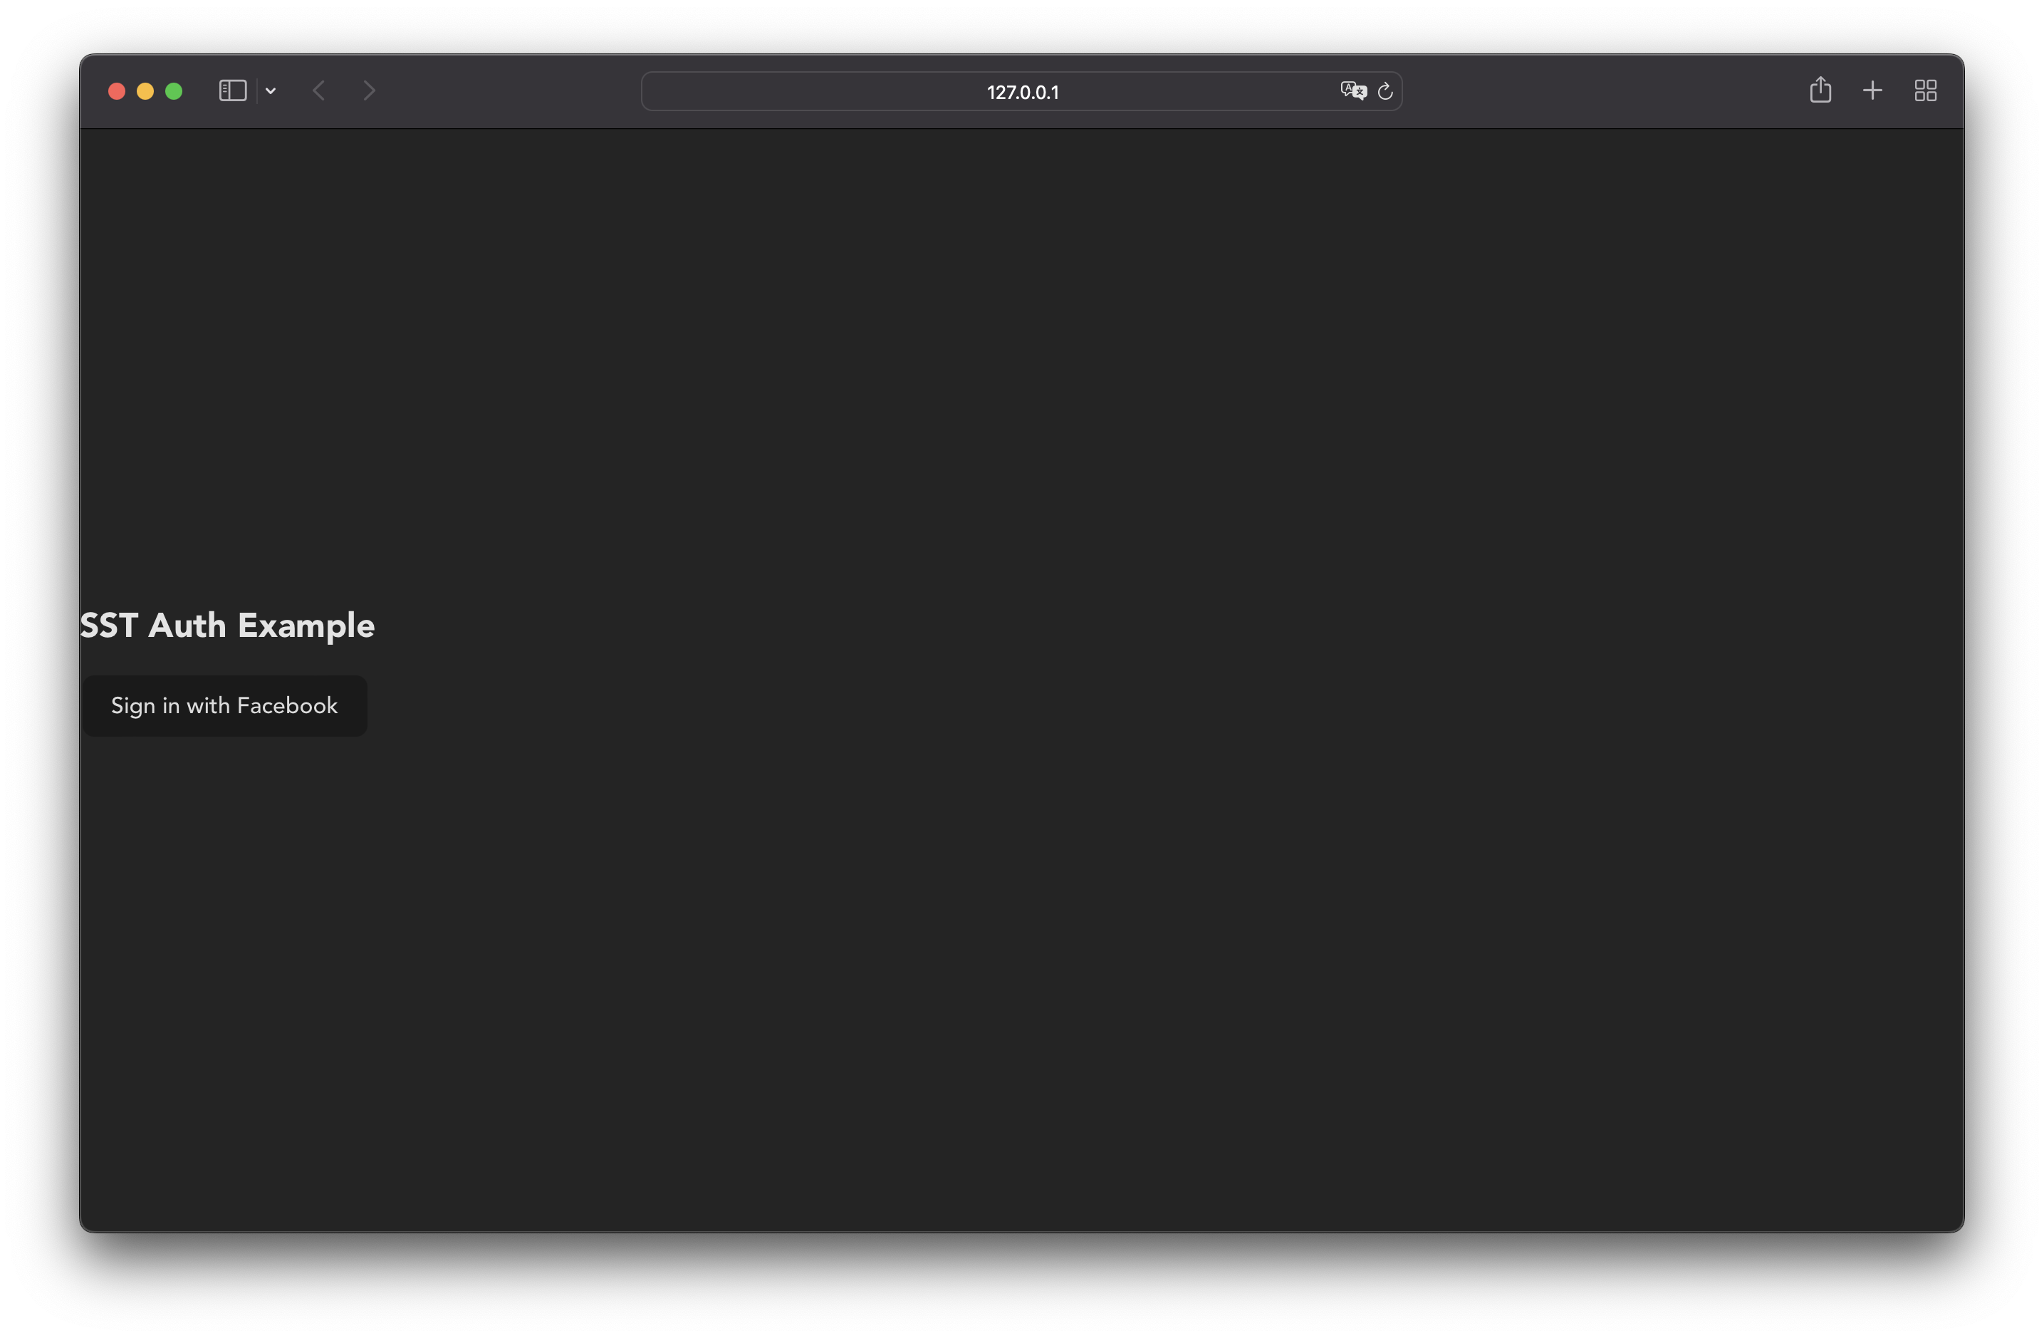Click the Share icon in toolbar
This screenshot has height=1338, width=2044.
[1820, 90]
